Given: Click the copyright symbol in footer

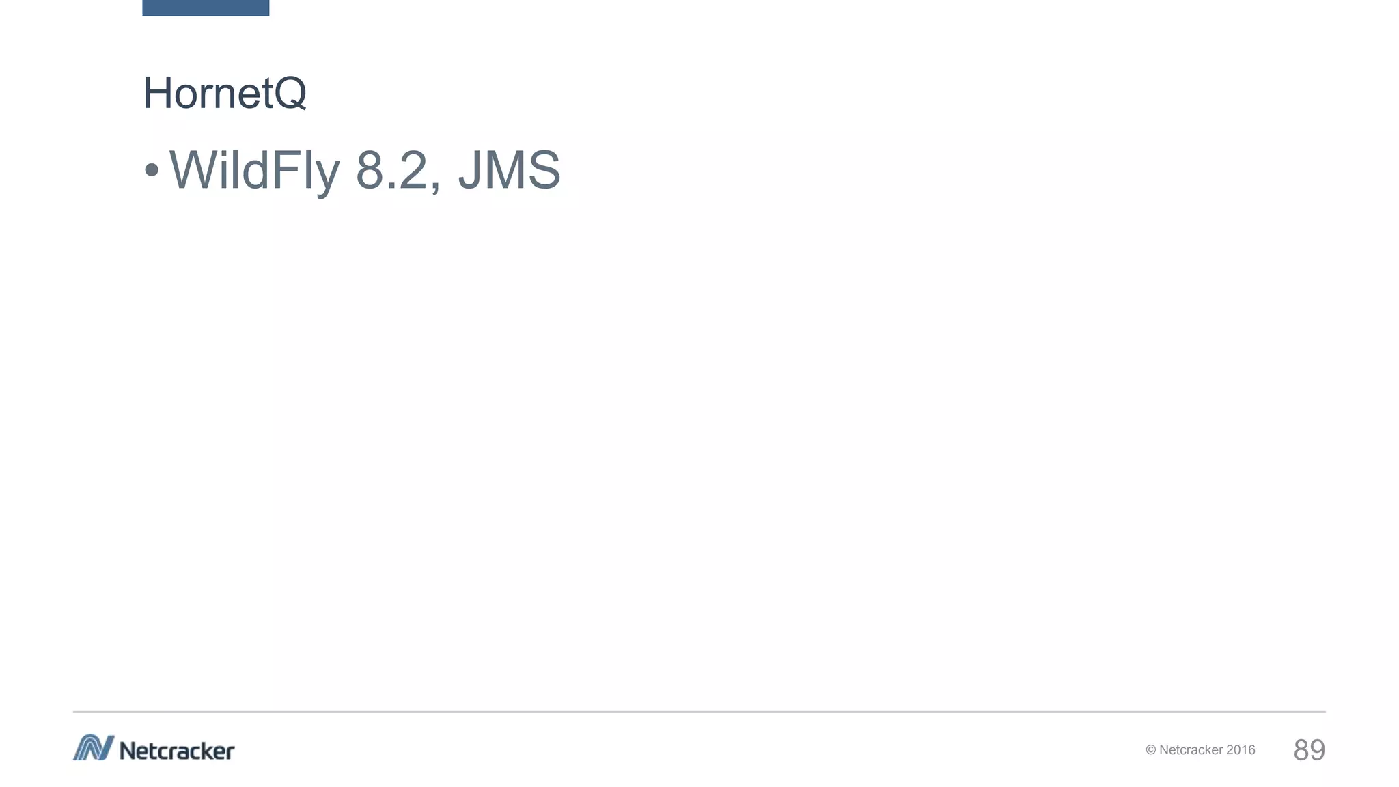Looking at the screenshot, I should click(x=1151, y=750).
